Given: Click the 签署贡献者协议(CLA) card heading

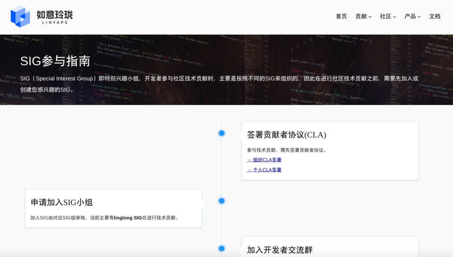Looking at the screenshot, I should tap(286, 135).
